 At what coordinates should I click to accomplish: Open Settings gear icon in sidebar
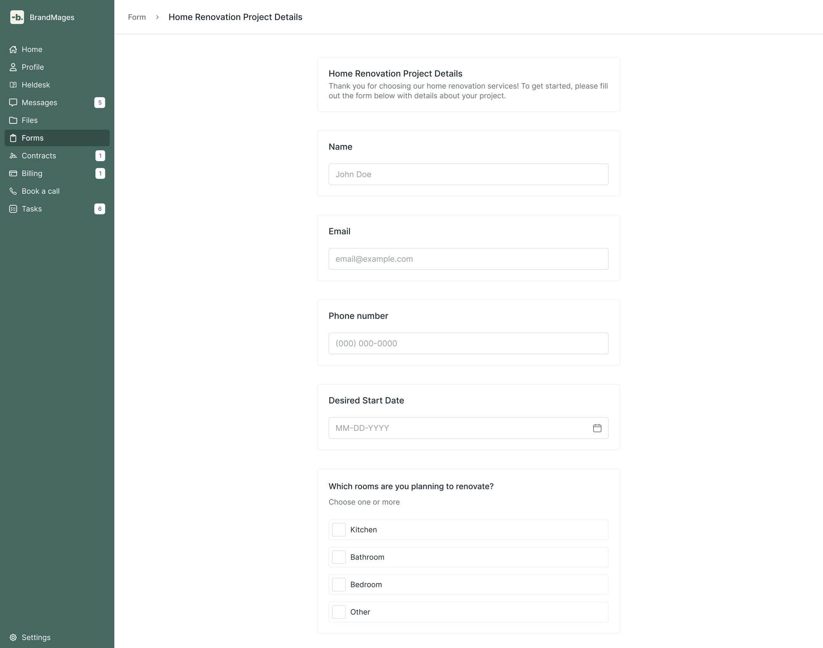pyautogui.click(x=13, y=637)
